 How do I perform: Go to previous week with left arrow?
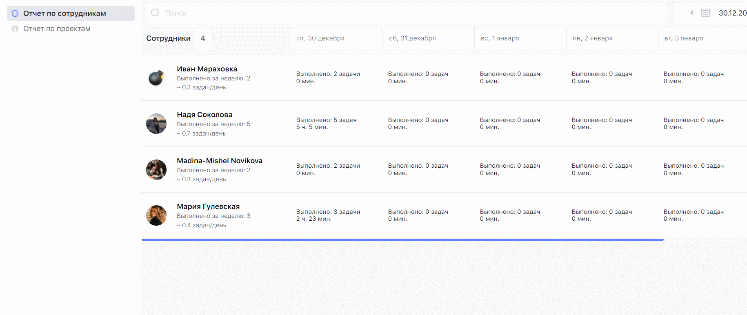click(691, 13)
